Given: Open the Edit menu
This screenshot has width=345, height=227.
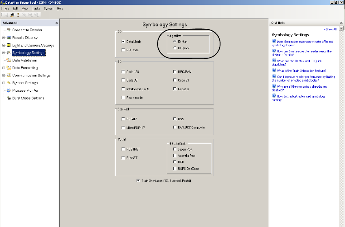Looking at the screenshot, I should [x=15, y=9].
